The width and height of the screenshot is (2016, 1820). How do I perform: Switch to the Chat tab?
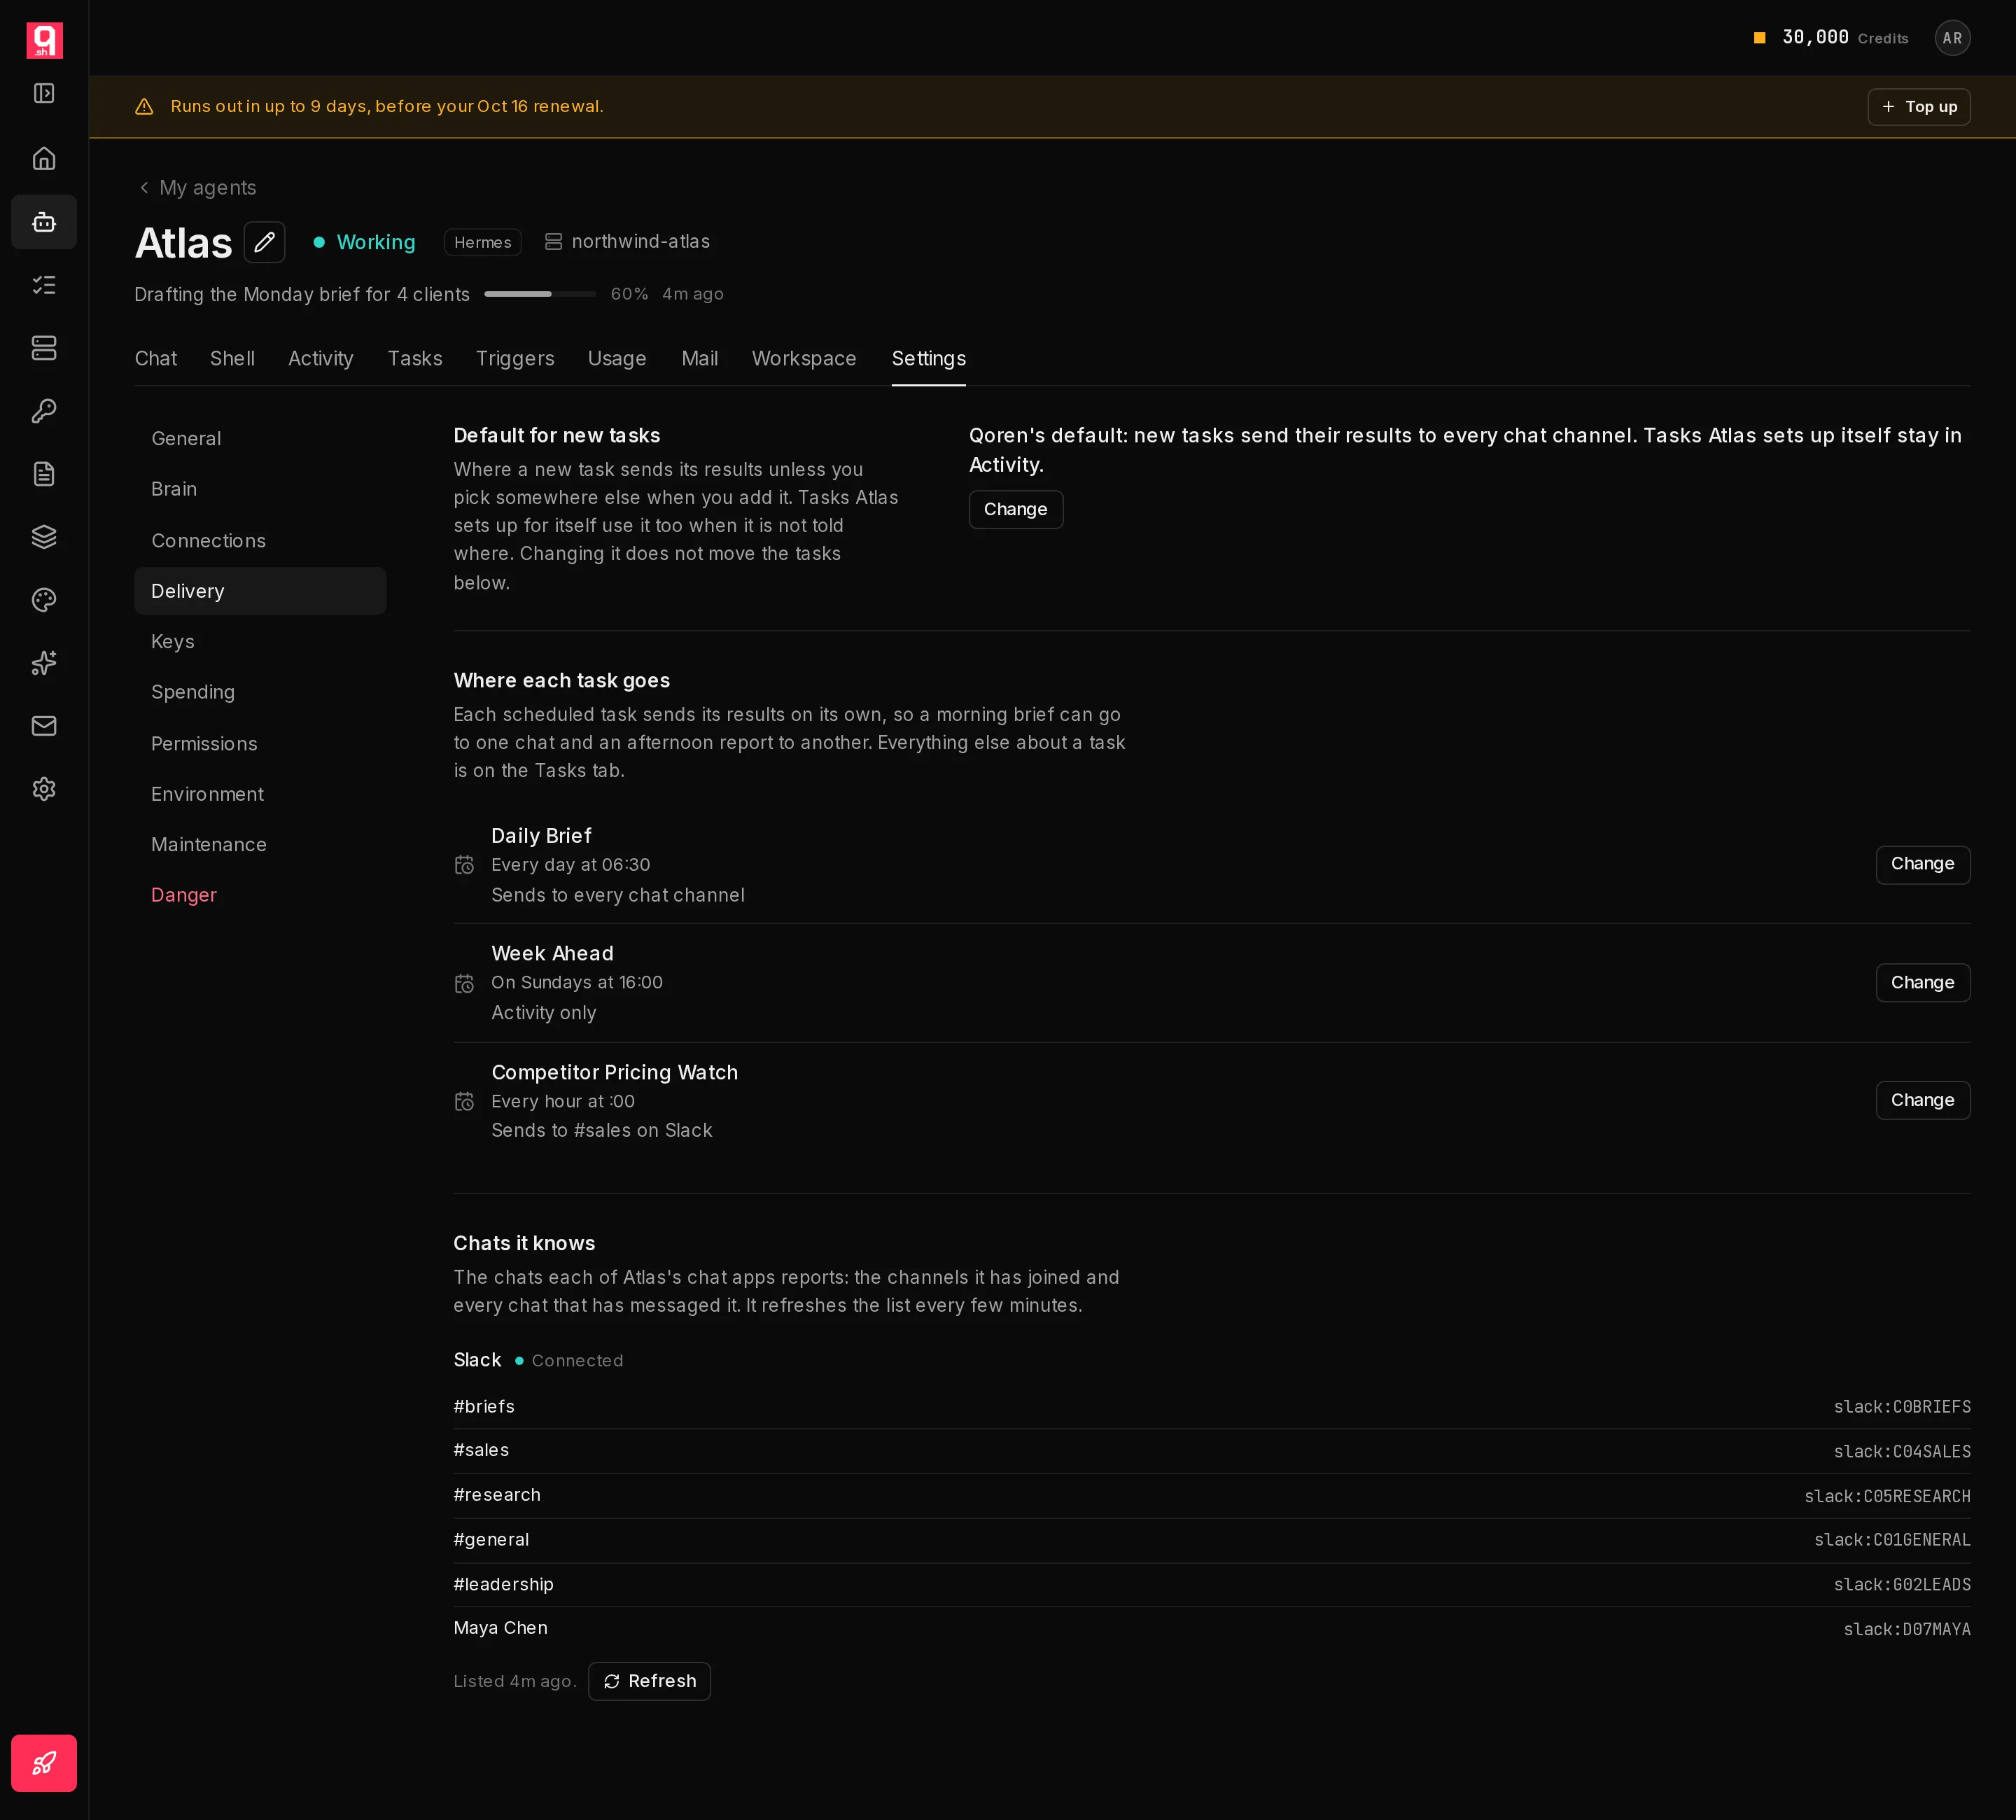click(156, 359)
